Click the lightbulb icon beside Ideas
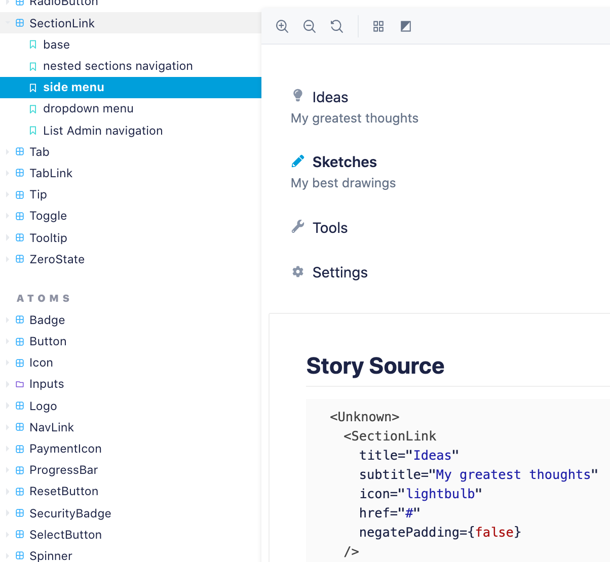 click(298, 95)
